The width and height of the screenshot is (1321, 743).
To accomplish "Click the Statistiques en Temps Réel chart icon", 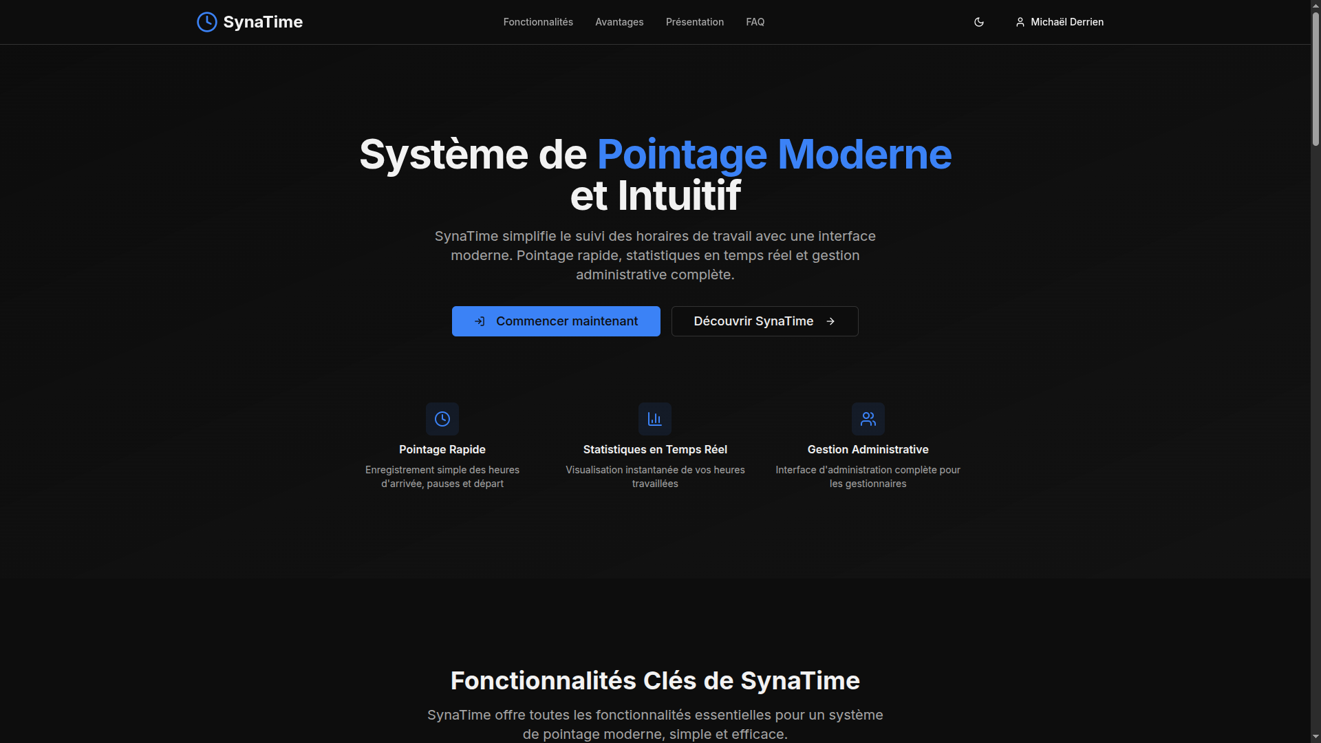I will pos(654,419).
